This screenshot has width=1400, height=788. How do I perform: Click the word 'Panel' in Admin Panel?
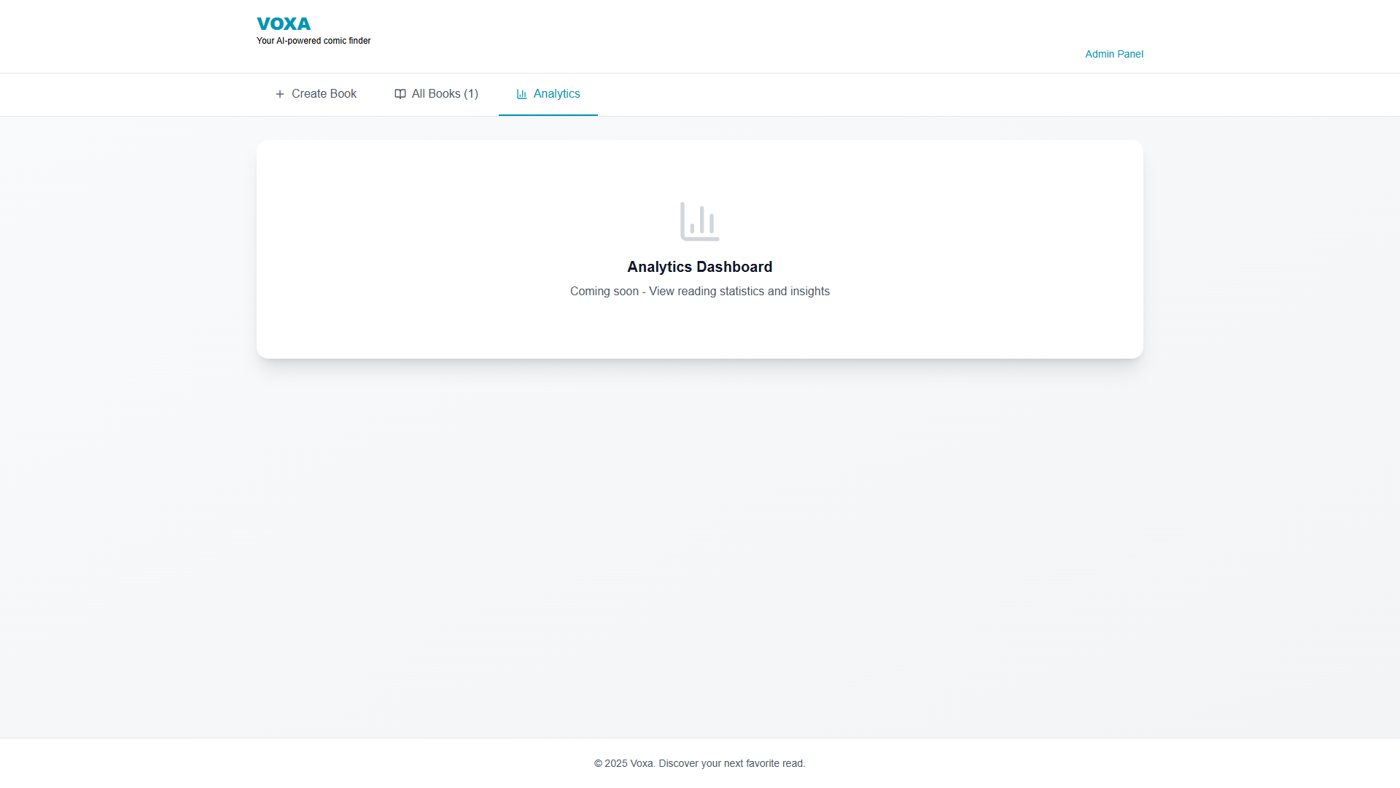pos(1130,54)
